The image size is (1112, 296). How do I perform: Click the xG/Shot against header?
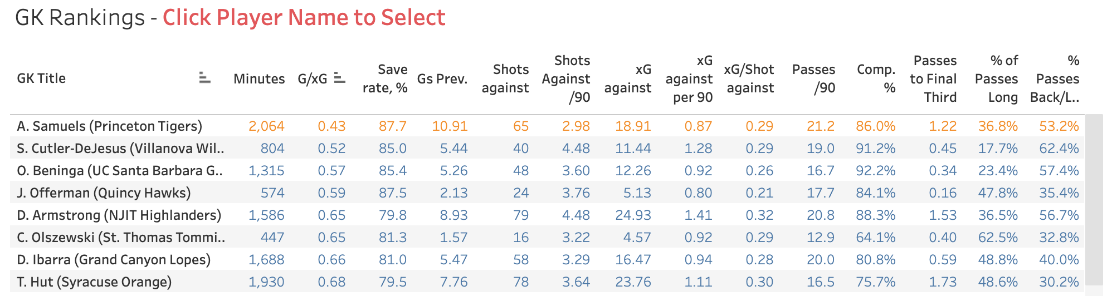tap(749, 79)
